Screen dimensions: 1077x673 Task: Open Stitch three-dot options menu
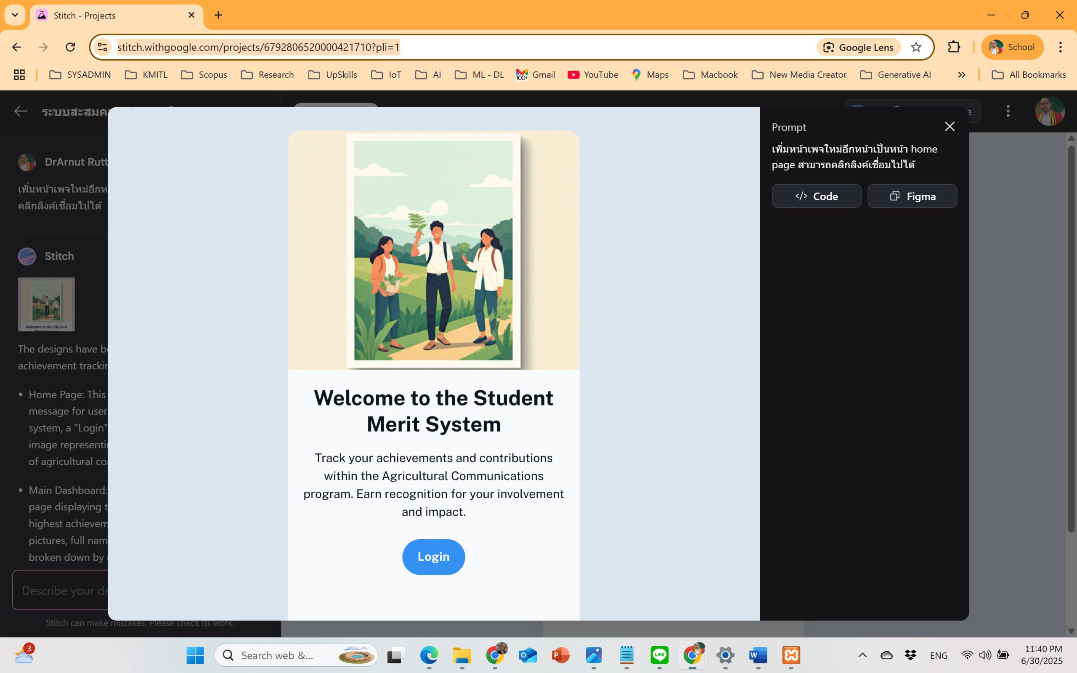point(1008,111)
